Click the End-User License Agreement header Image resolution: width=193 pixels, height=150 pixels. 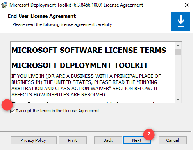tap(42, 16)
